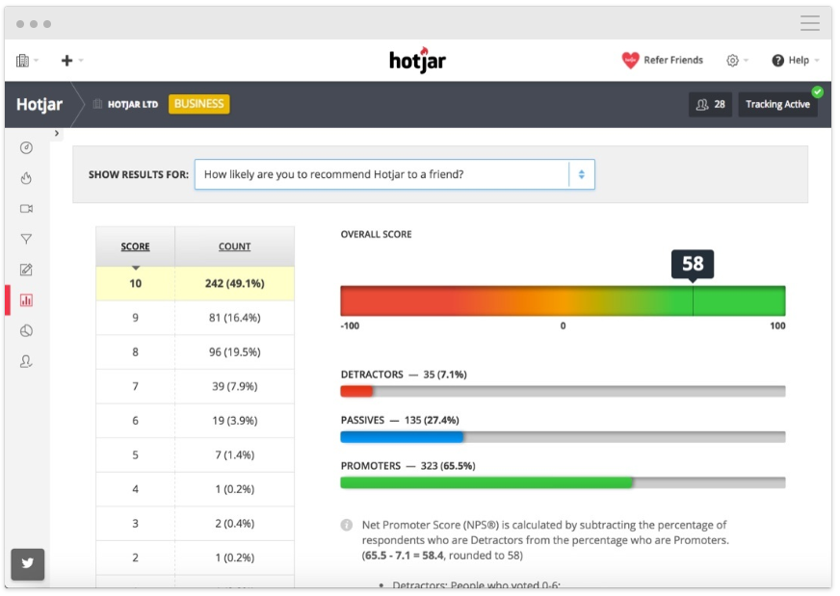Screen dimensions: 840x596
Task: Expand the sidebar with chevron arrow
Action: [x=57, y=133]
